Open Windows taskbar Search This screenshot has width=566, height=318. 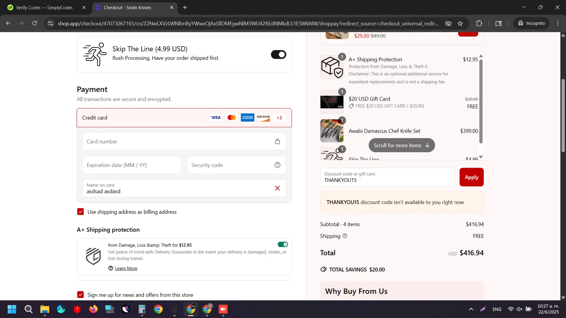point(28,309)
